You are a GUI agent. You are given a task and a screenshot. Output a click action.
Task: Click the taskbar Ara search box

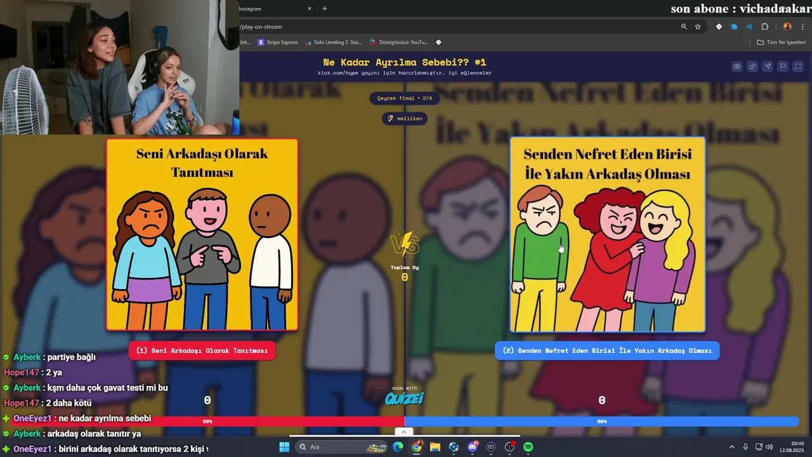tap(341, 447)
